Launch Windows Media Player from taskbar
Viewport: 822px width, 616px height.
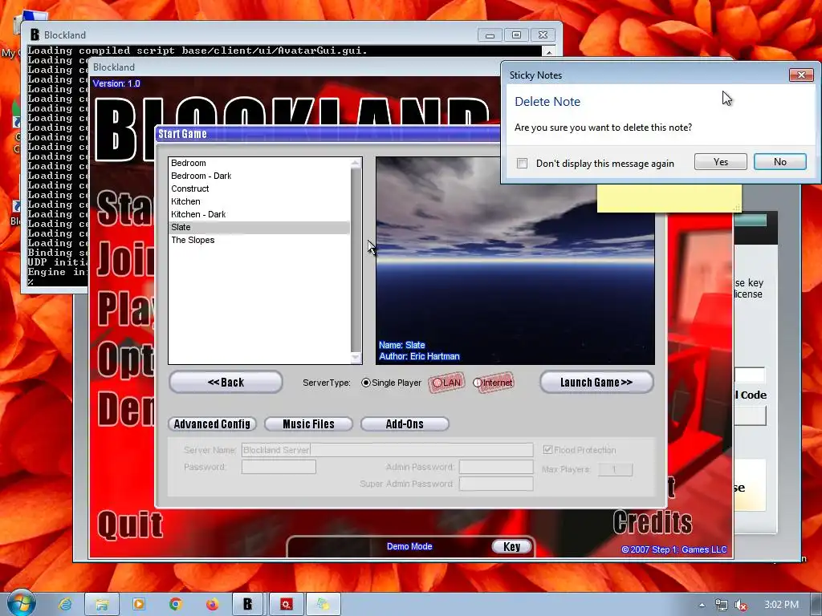click(x=139, y=605)
